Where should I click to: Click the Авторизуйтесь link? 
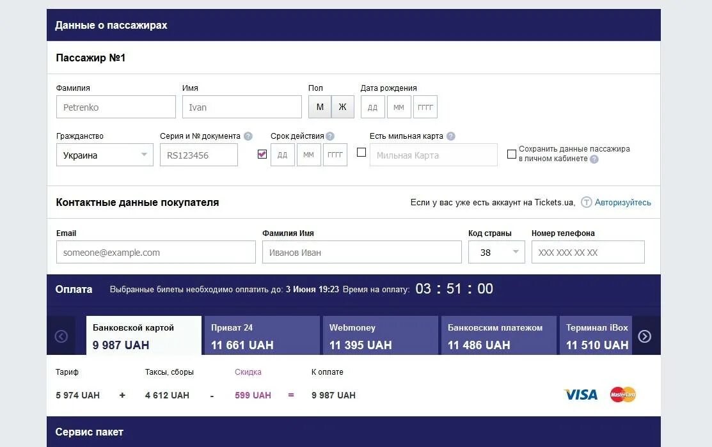[623, 203]
